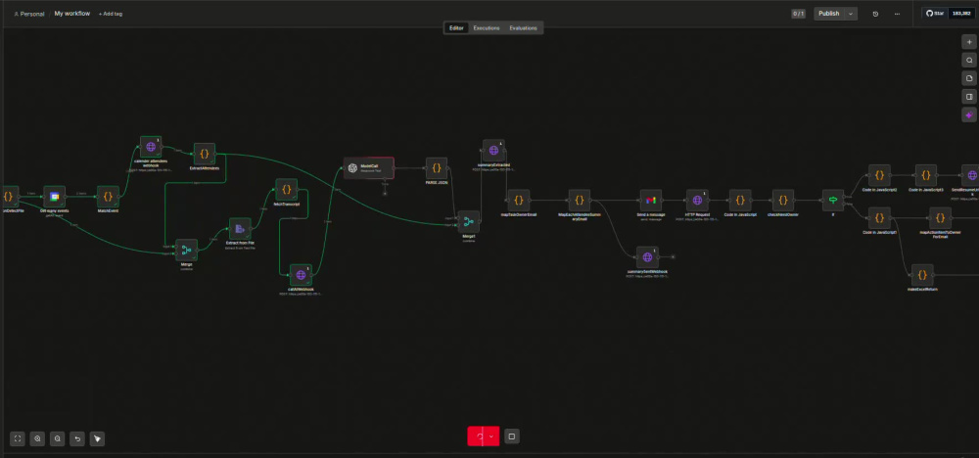Expand the Publish dropdown arrow

851,14
